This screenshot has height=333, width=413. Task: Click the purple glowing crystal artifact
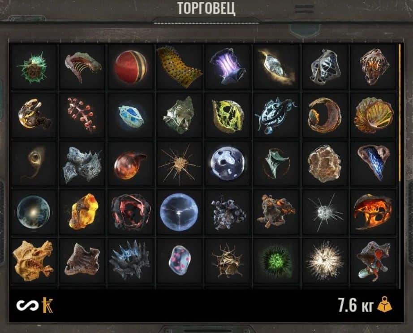tap(228, 66)
